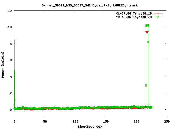Click the y-axis tick label 10

click(10, 27)
